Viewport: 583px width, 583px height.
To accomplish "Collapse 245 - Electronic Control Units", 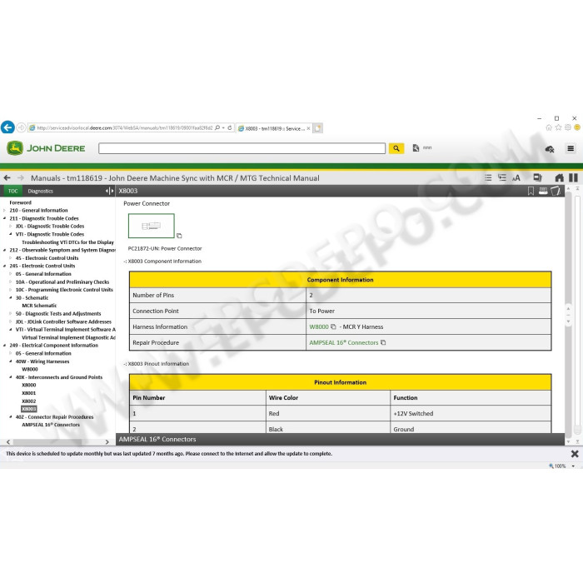I will coord(4,266).
